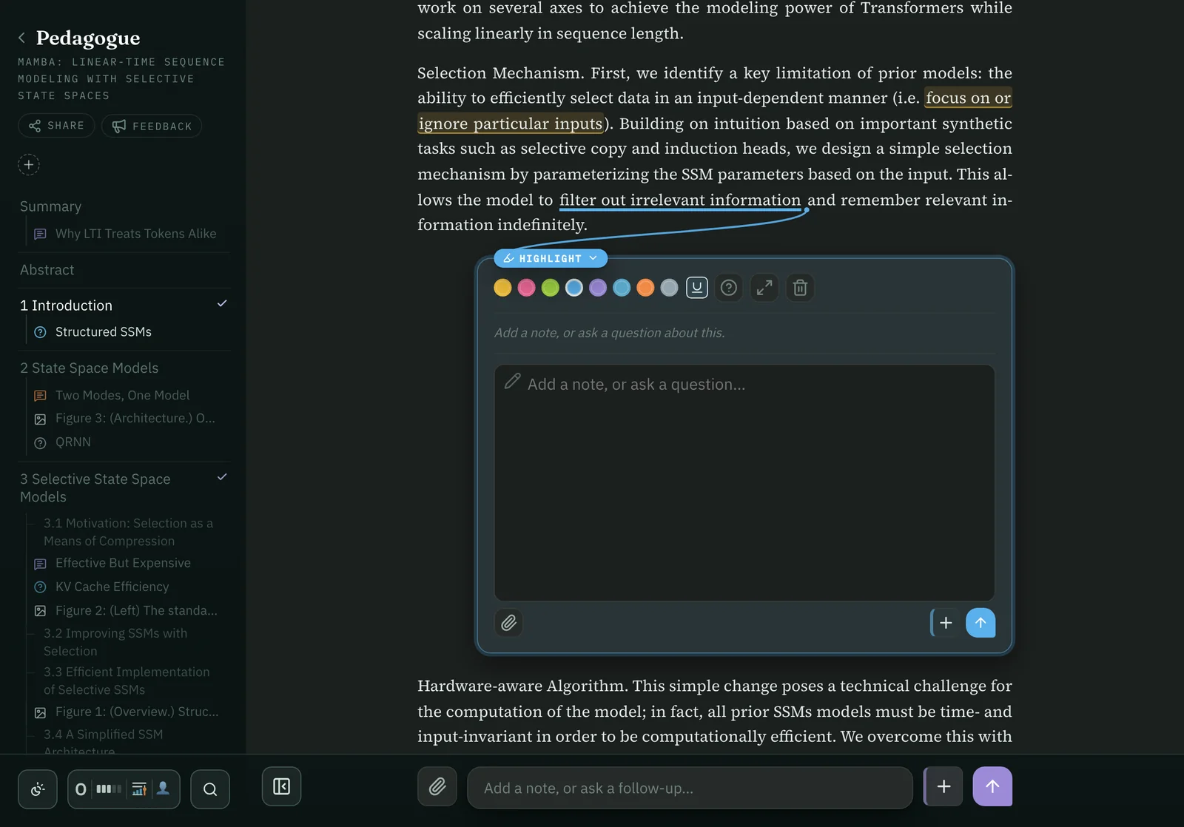The height and width of the screenshot is (827, 1184).
Task: Click the dashed circle plus icon in sidebar
Action: click(x=29, y=164)
